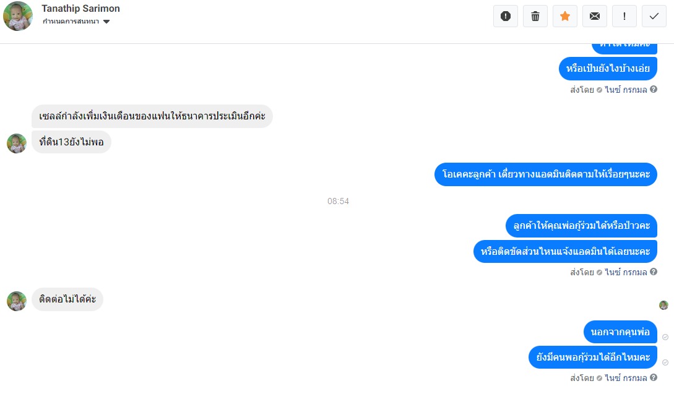This screenshot has width=674, height=394.
Task: Click delivered check icon beside ยังมีคนพอกู้ร่วมได้อีกไหมคะ
Action: [665, 362]
